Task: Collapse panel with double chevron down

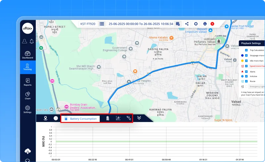Action: pos(139,118)
